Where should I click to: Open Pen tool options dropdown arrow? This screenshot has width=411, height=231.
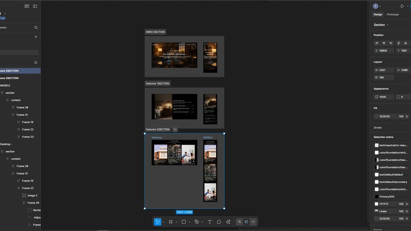202,222
